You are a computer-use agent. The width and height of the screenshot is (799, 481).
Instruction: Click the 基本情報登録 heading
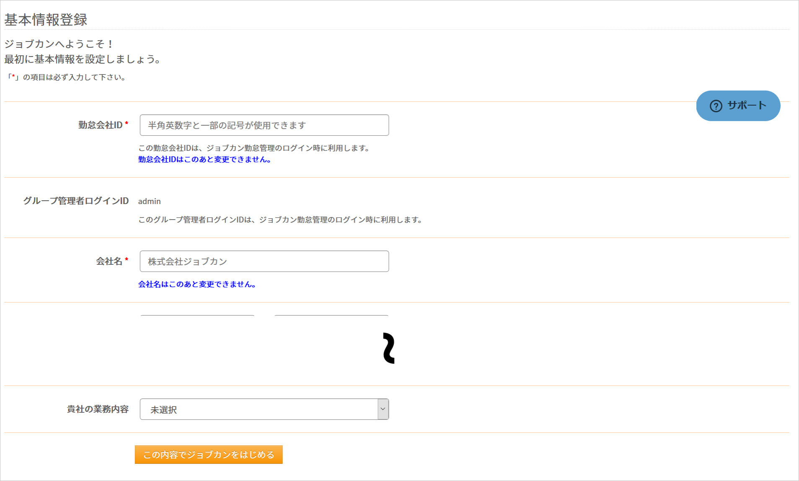[x=46, y=20]
